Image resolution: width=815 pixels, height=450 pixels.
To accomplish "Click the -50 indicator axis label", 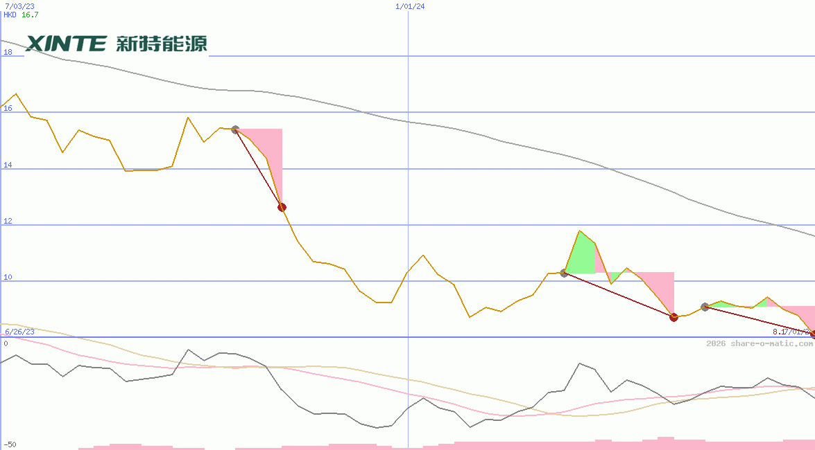I will coord(10,445).
